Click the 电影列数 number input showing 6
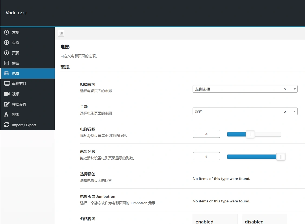 (x=206, y=156)
